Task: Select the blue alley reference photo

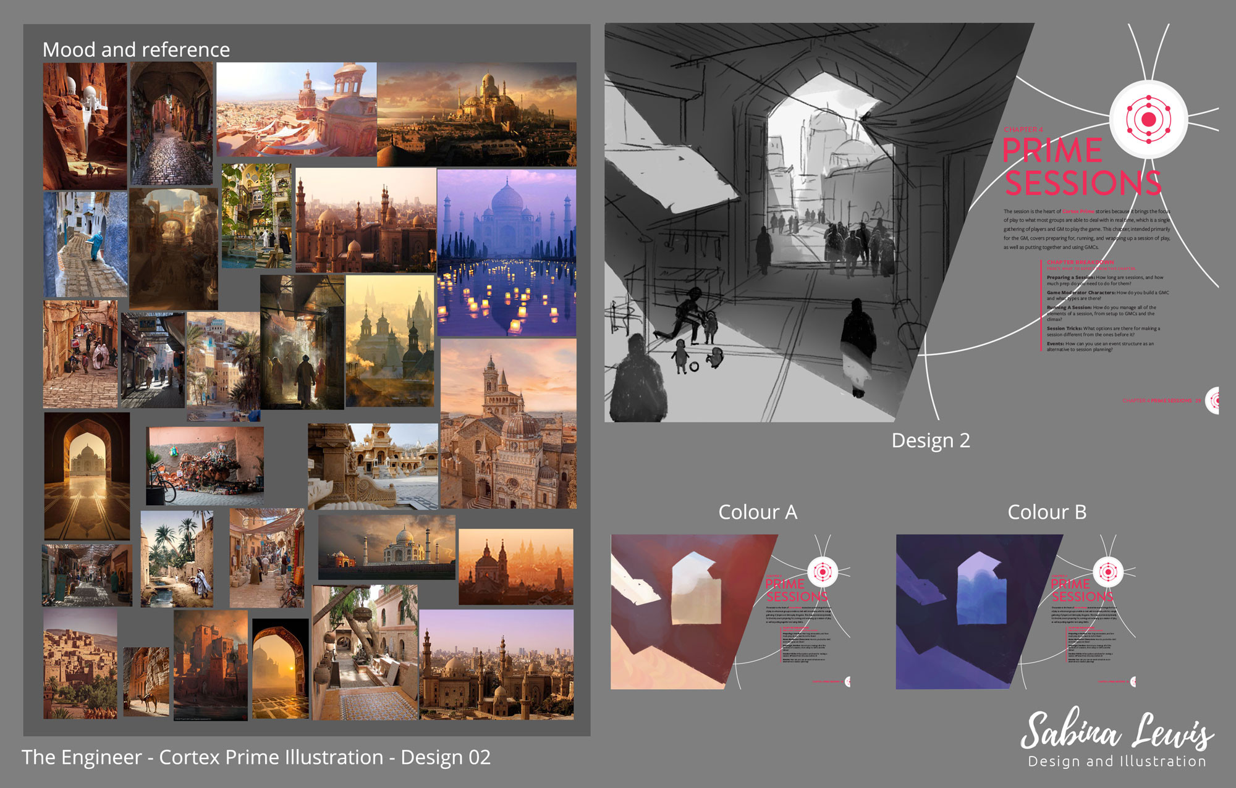Action: pos(85,245)
